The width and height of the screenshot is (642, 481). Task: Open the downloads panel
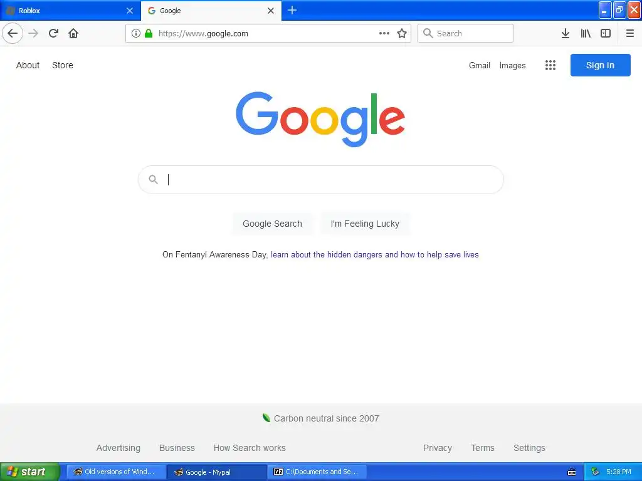(x=566, y=33)
